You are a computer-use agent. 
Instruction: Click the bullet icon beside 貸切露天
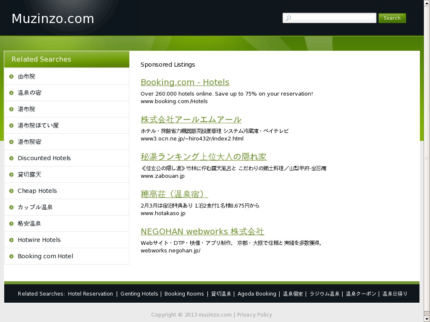[x=11, y=174]
